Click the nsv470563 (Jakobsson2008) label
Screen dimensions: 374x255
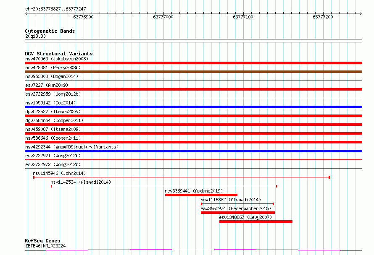point(57,59)
